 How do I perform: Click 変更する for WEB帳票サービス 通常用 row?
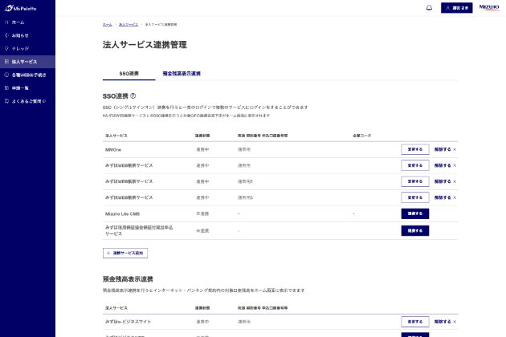coord(415,165)
